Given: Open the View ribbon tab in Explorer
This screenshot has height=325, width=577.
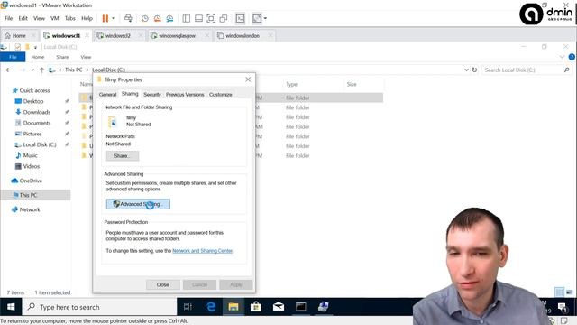Looking at the screenshot, I should pyautogui.click(x=86, y=57).
